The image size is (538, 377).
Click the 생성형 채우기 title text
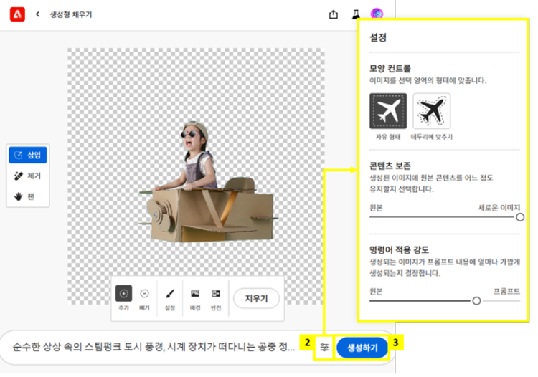pyautogui.click(x=71, y=14)
